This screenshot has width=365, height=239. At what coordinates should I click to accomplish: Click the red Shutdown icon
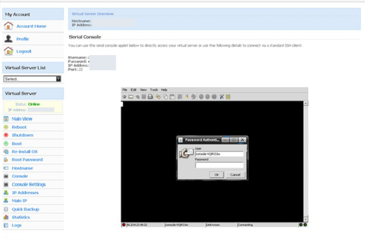(x=6, y=135)
